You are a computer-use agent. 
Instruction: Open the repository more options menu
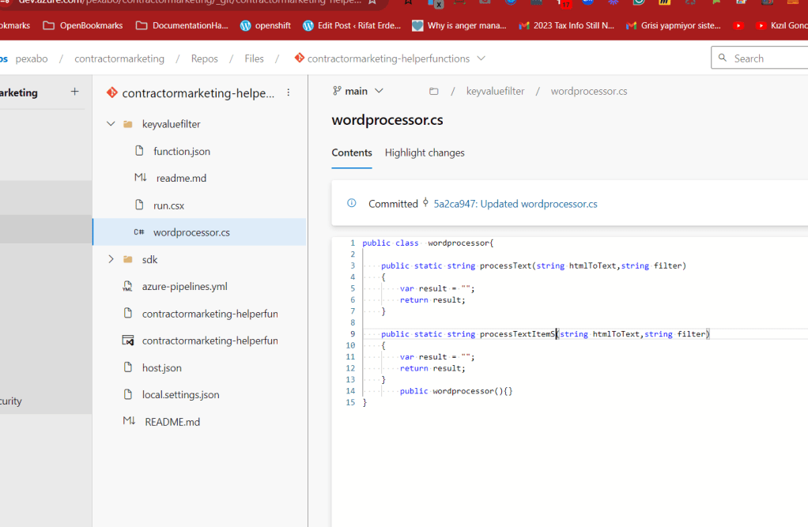pyautogui.click(x=288, y=92)
